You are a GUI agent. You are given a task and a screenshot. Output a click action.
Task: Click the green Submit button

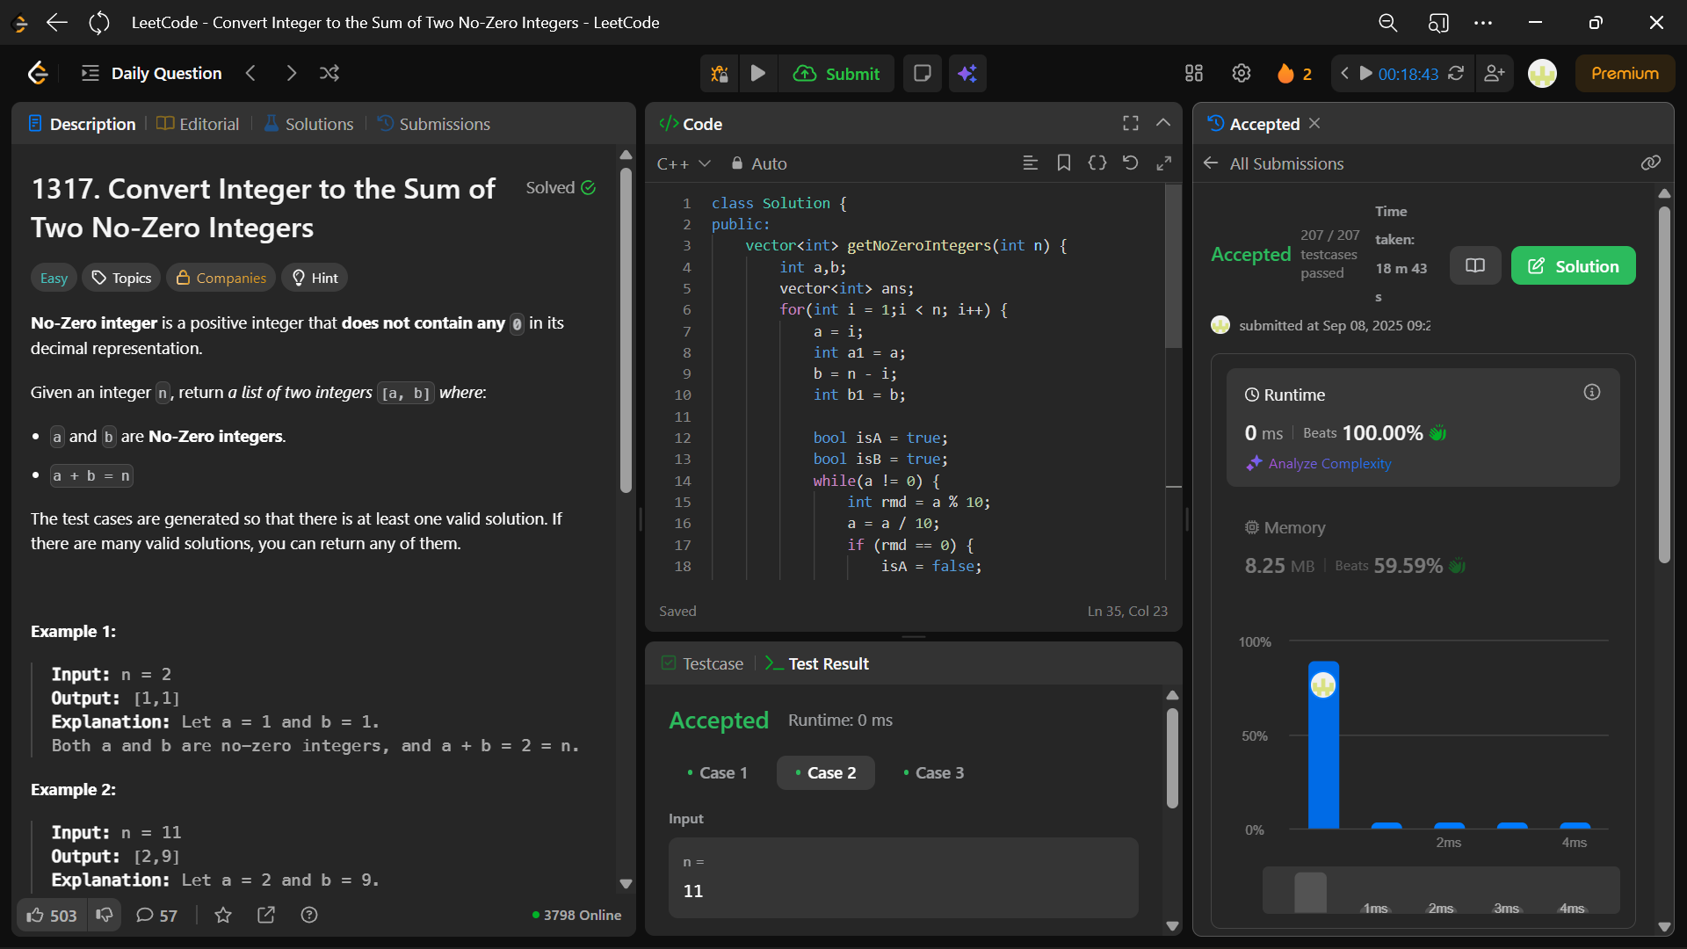[837, 74]
